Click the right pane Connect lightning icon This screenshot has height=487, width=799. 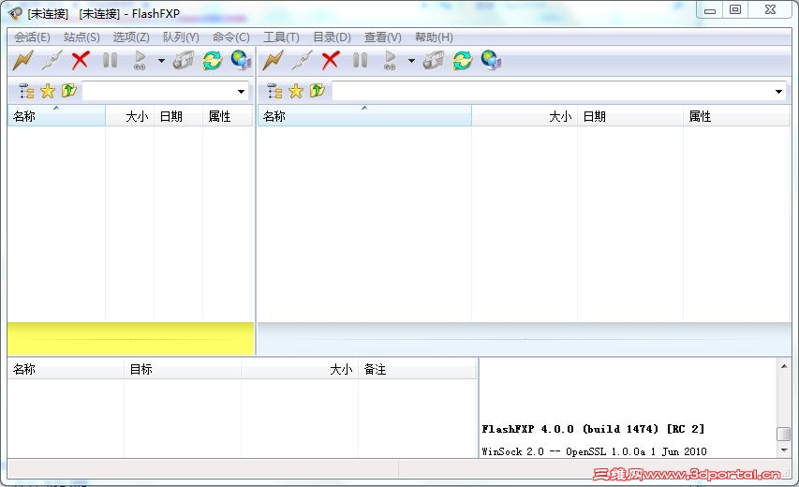pos(273,61)
